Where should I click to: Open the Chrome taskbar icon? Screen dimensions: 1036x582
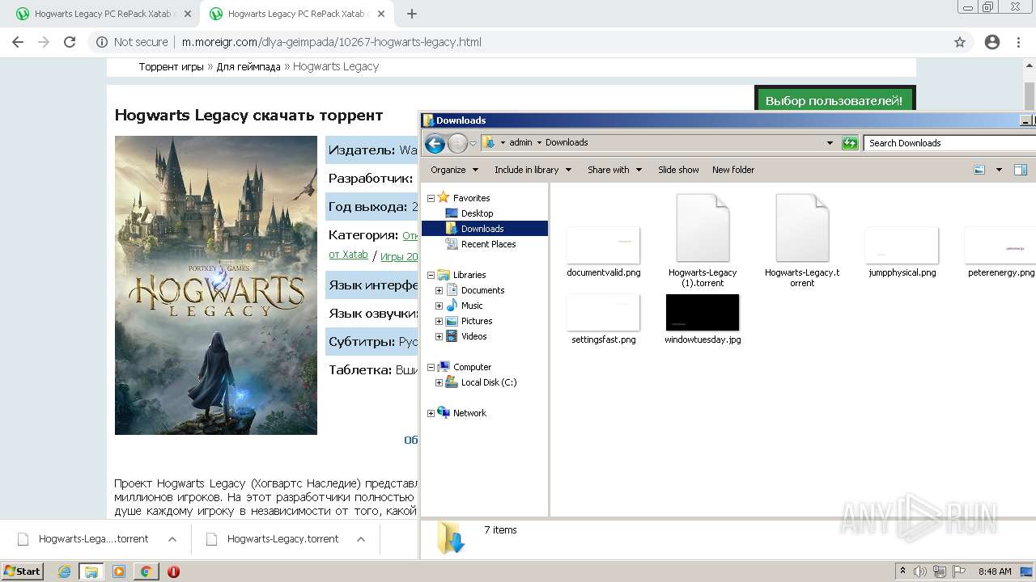146,571
